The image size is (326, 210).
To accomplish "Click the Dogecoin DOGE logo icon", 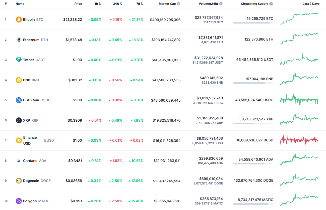I will tap(19, 180).
